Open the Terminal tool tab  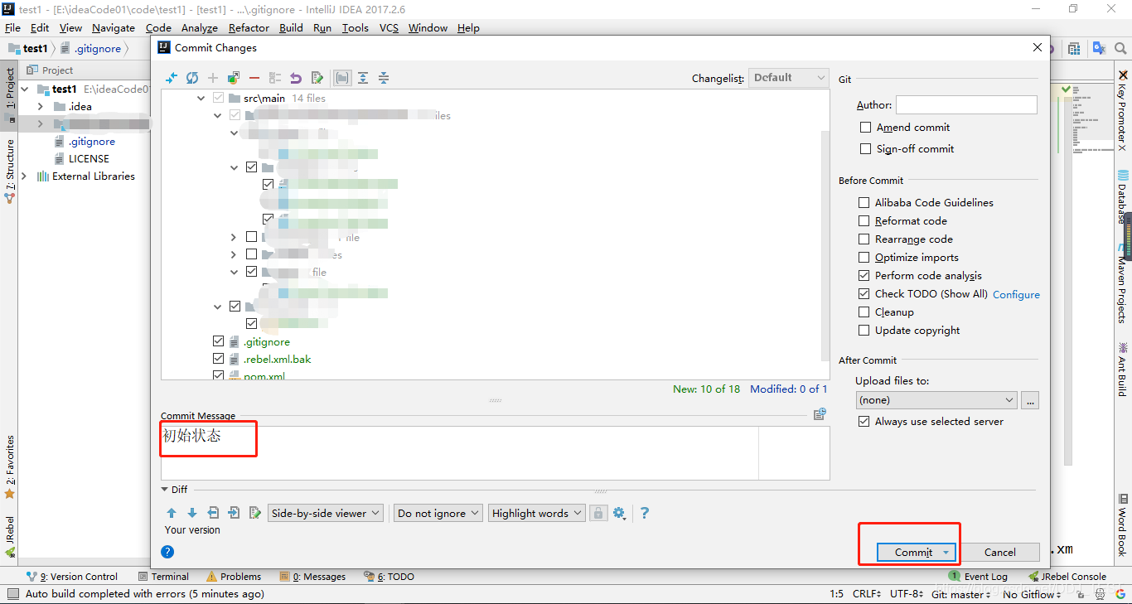click(164, 577)
